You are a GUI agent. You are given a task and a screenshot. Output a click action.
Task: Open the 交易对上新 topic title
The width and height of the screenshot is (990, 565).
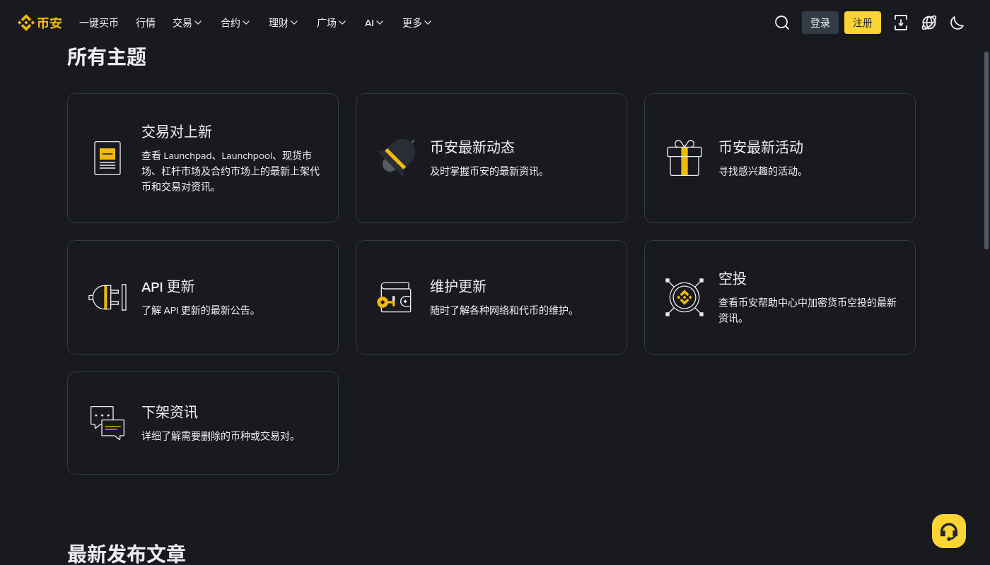coord(177,131)
